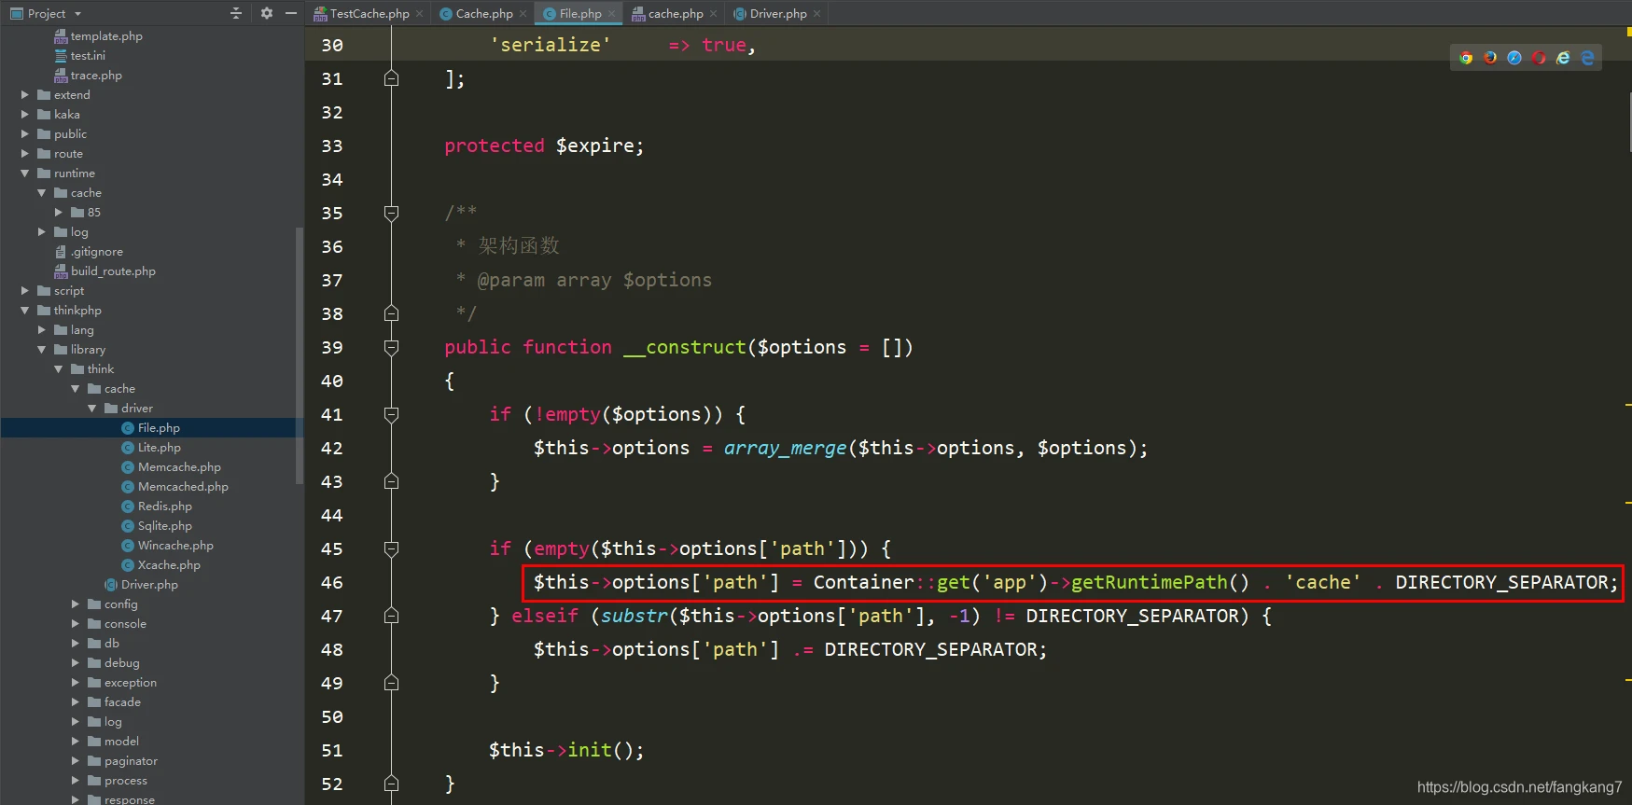
Task: Collapse the thinkphp folder
Action: [25, 311]
